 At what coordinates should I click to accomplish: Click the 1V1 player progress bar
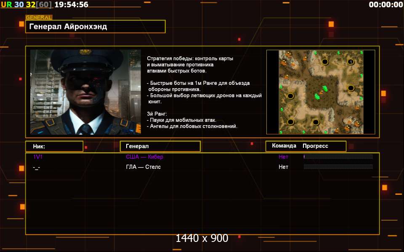[x=338, y=157]
